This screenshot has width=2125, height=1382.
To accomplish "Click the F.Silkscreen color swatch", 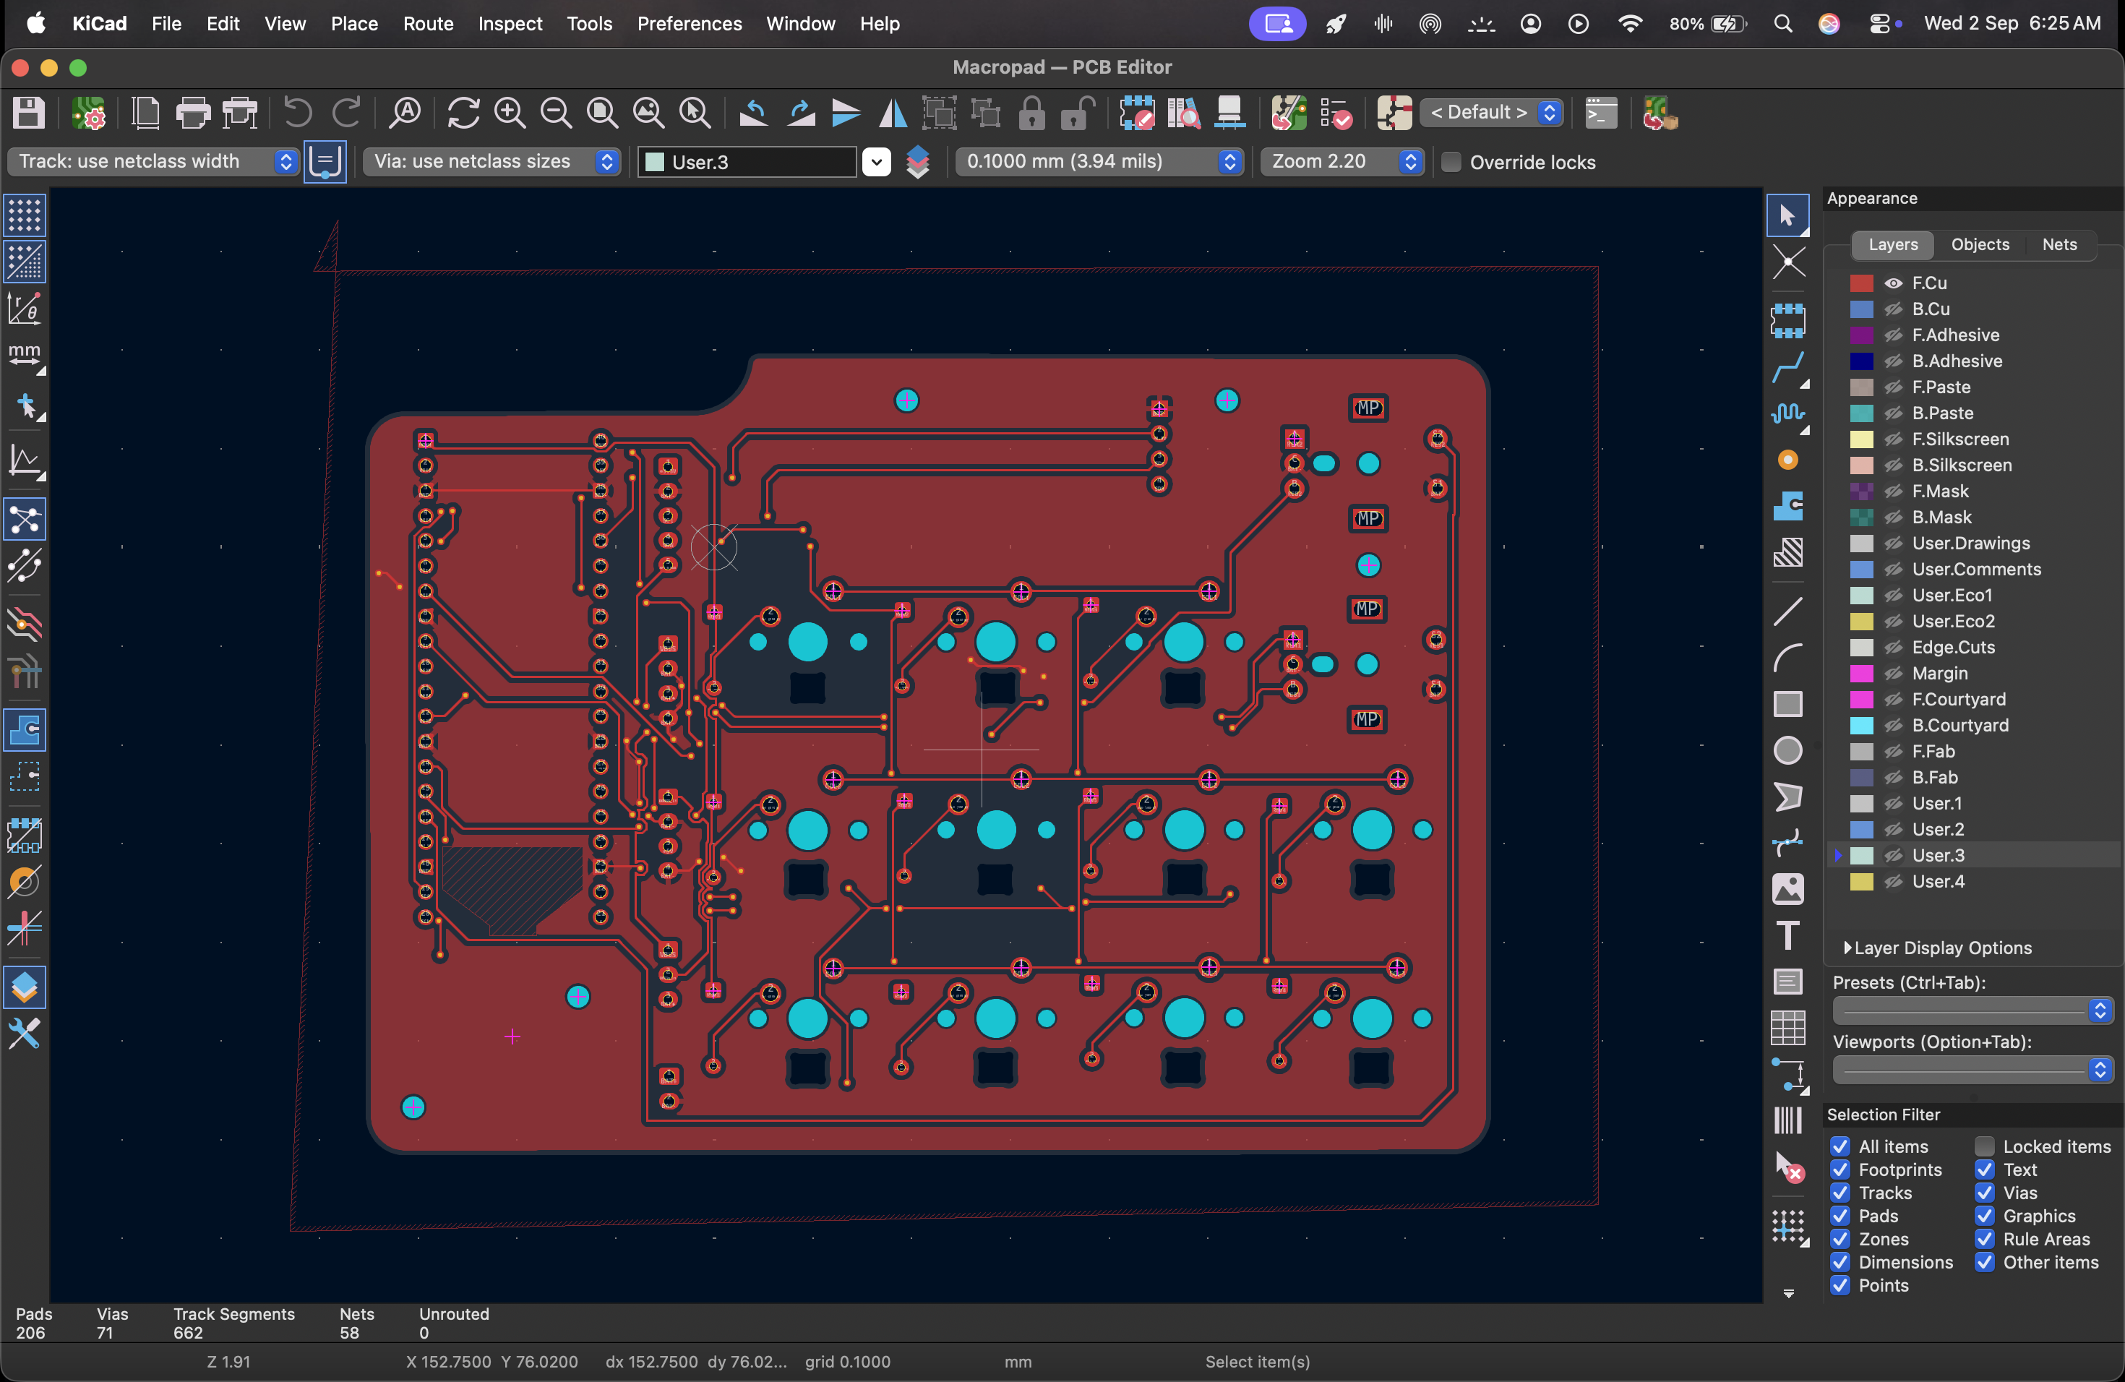I will pos(1860,439).
